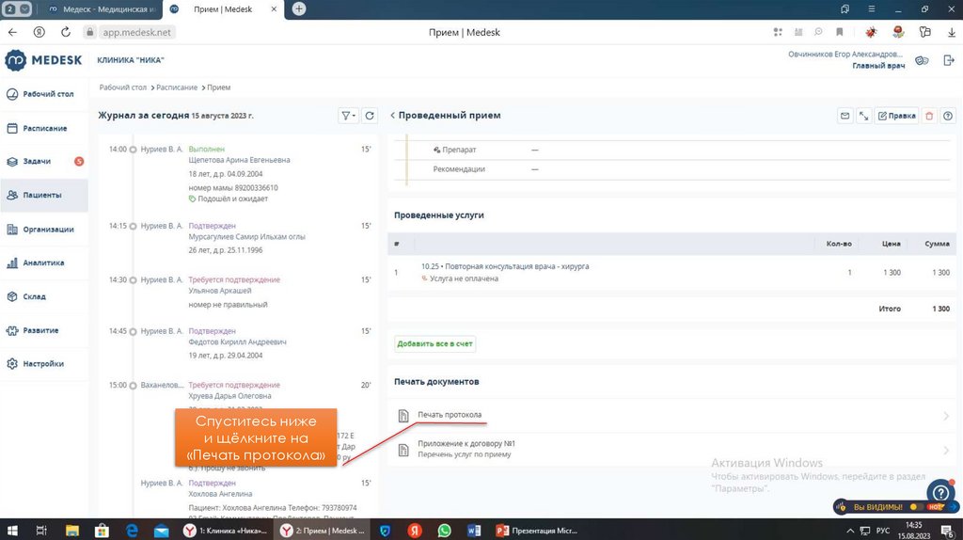
Task: Click «Добавить все в счет» button
Action: point(434,344)
